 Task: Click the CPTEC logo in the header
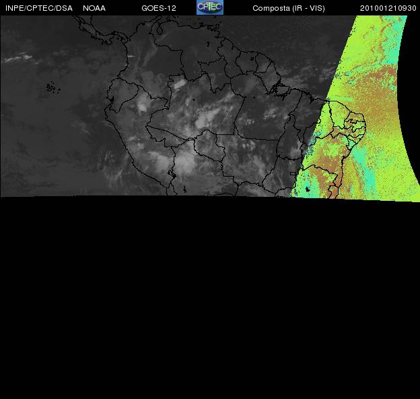click(209, 7)
